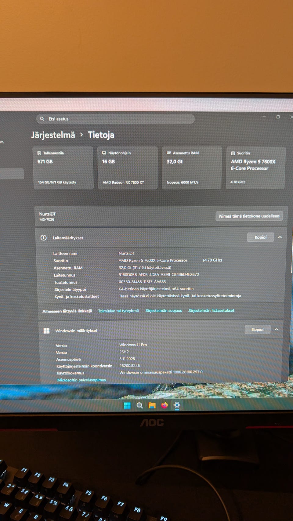This screenshot has width=293, height=521.
Task: Click the Windows 11 Pro version value
Action: click(133, 345)
